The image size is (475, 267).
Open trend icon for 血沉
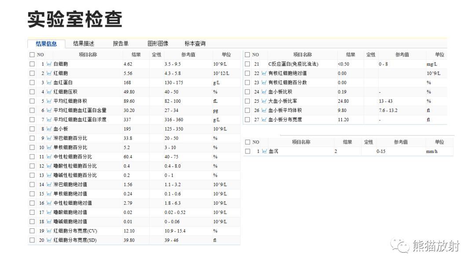pyautogui.click(x=264, y=151)
